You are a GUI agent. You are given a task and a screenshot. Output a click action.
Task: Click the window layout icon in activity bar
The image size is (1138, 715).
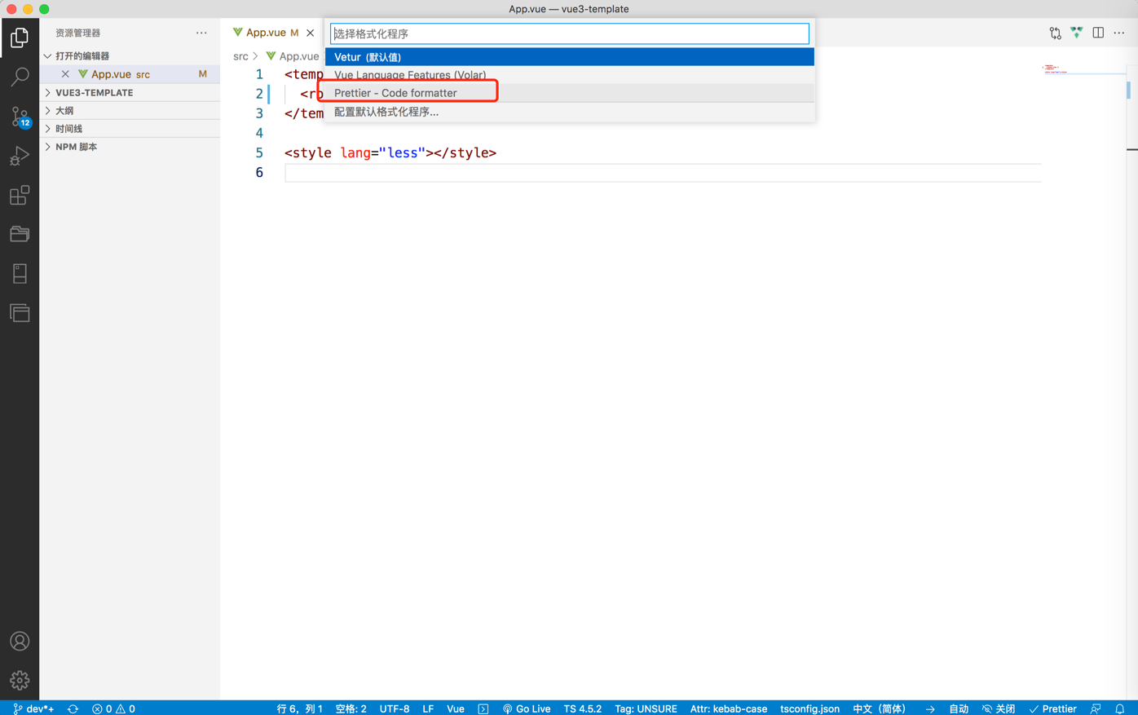(20, 312)
